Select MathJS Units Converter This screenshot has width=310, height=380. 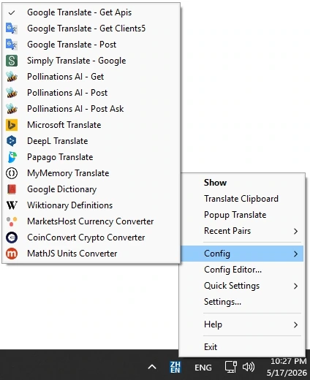click(x=91, y=254)
